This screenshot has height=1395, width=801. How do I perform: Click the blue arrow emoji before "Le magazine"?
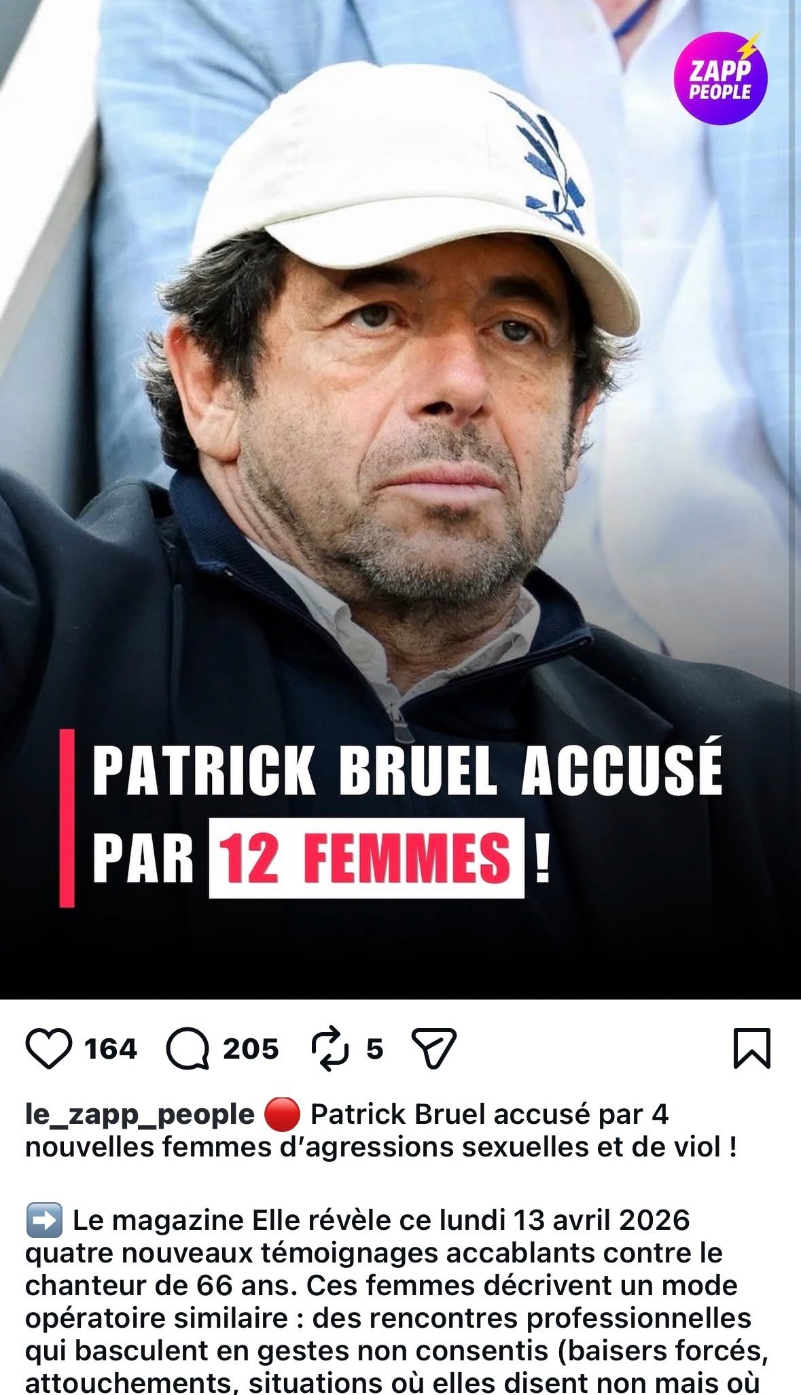[x=44, y=1220]
